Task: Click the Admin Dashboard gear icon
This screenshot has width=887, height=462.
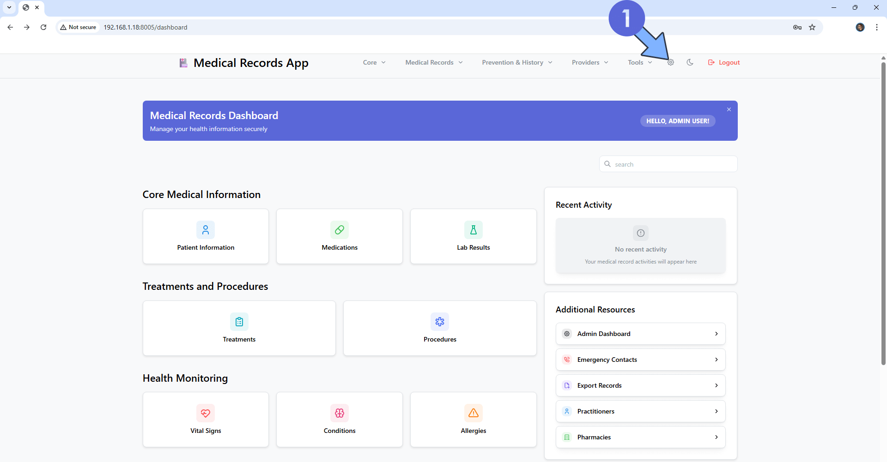Action: (567, 334)
